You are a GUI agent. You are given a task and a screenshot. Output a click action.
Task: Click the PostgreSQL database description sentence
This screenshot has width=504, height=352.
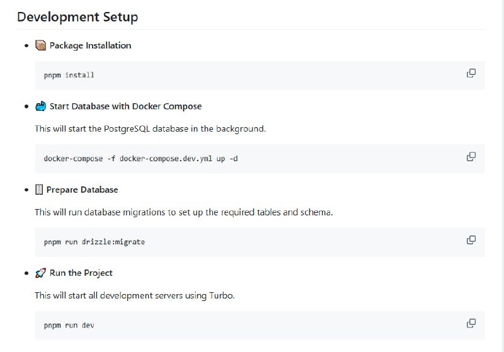pos(150,128)
